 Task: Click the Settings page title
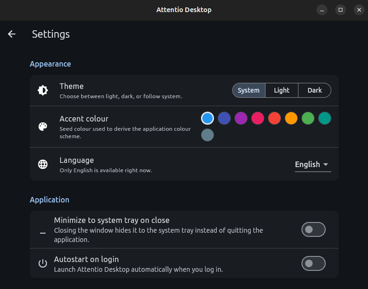pyautogui.click(x=51, y=34)
